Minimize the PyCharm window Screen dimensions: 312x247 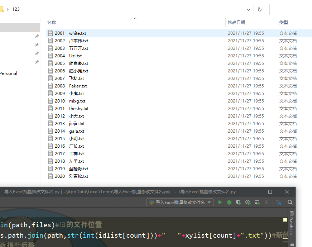253,192
